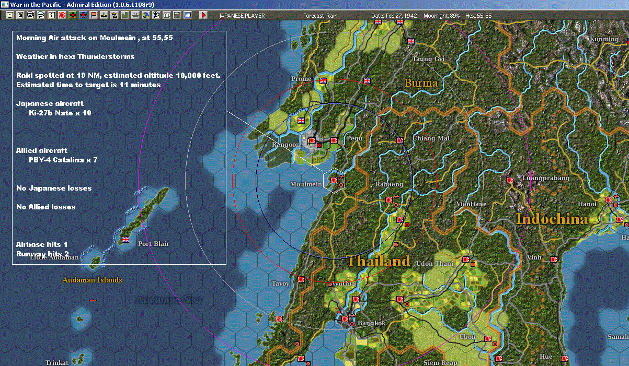Click the red end-turn play arrow
The image size is (629, 366).
[203, 15]
